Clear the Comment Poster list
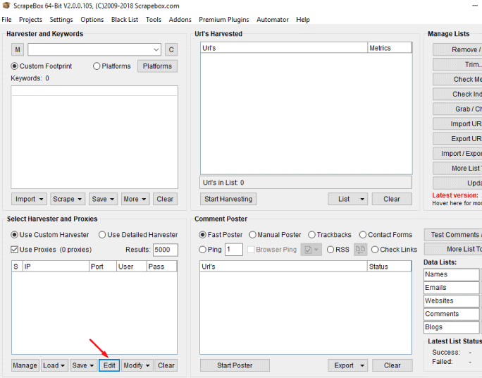 tap(393, 365)
